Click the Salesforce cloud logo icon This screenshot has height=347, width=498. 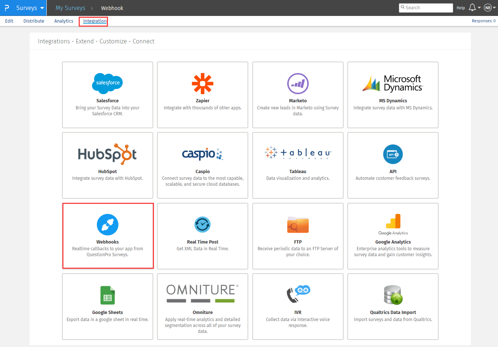107,83
